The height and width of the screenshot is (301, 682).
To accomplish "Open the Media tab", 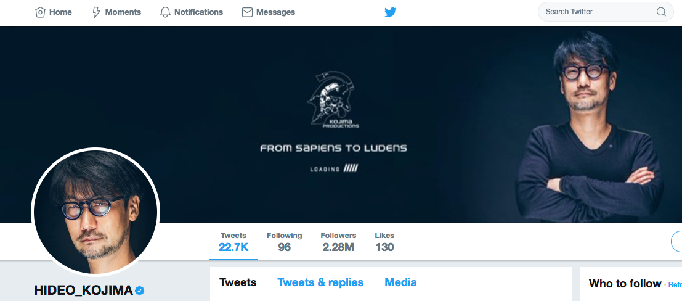I will pos(400,282).
